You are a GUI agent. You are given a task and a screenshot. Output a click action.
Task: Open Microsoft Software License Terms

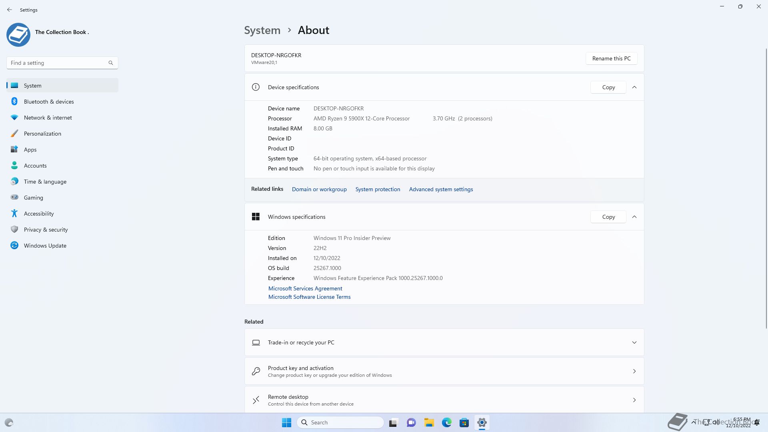(309, 297)
